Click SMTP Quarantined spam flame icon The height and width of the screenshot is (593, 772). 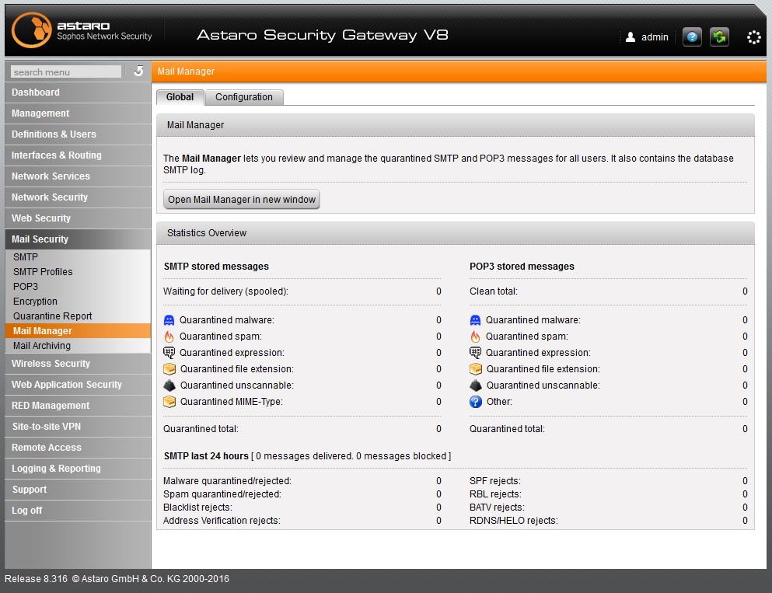pos(169,337)
